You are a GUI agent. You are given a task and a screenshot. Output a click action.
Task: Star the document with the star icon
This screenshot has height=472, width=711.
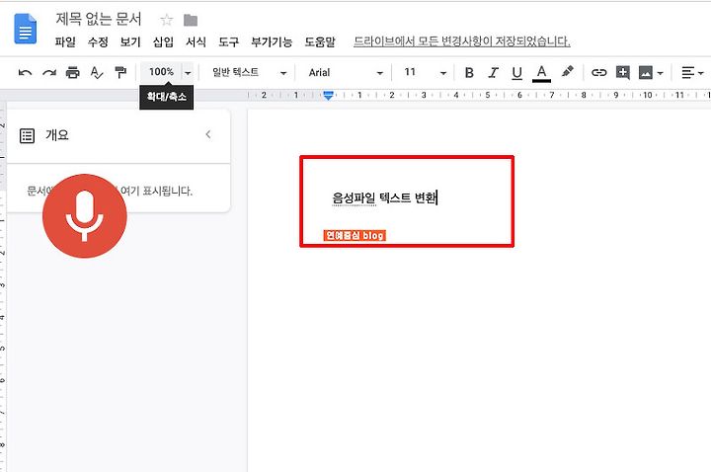coord(167,20)
